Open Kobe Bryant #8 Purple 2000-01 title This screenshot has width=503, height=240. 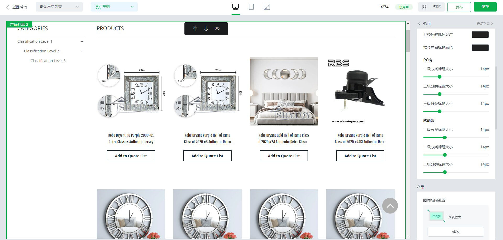131,138
